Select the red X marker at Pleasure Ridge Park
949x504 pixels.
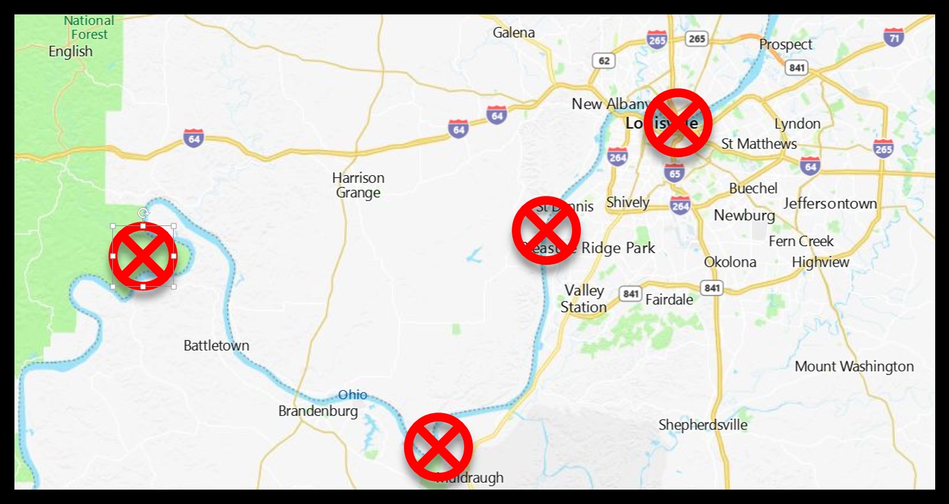coord(546,230)
